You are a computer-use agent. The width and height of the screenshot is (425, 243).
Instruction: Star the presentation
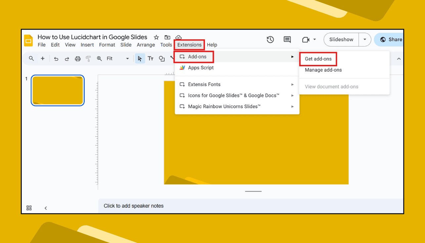click(x=156, y=37)
